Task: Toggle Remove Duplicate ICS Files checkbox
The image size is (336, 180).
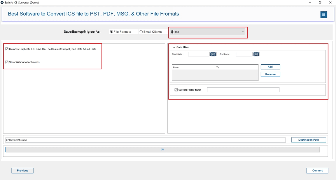Action: pyautogui.click(x=7, y=49)
